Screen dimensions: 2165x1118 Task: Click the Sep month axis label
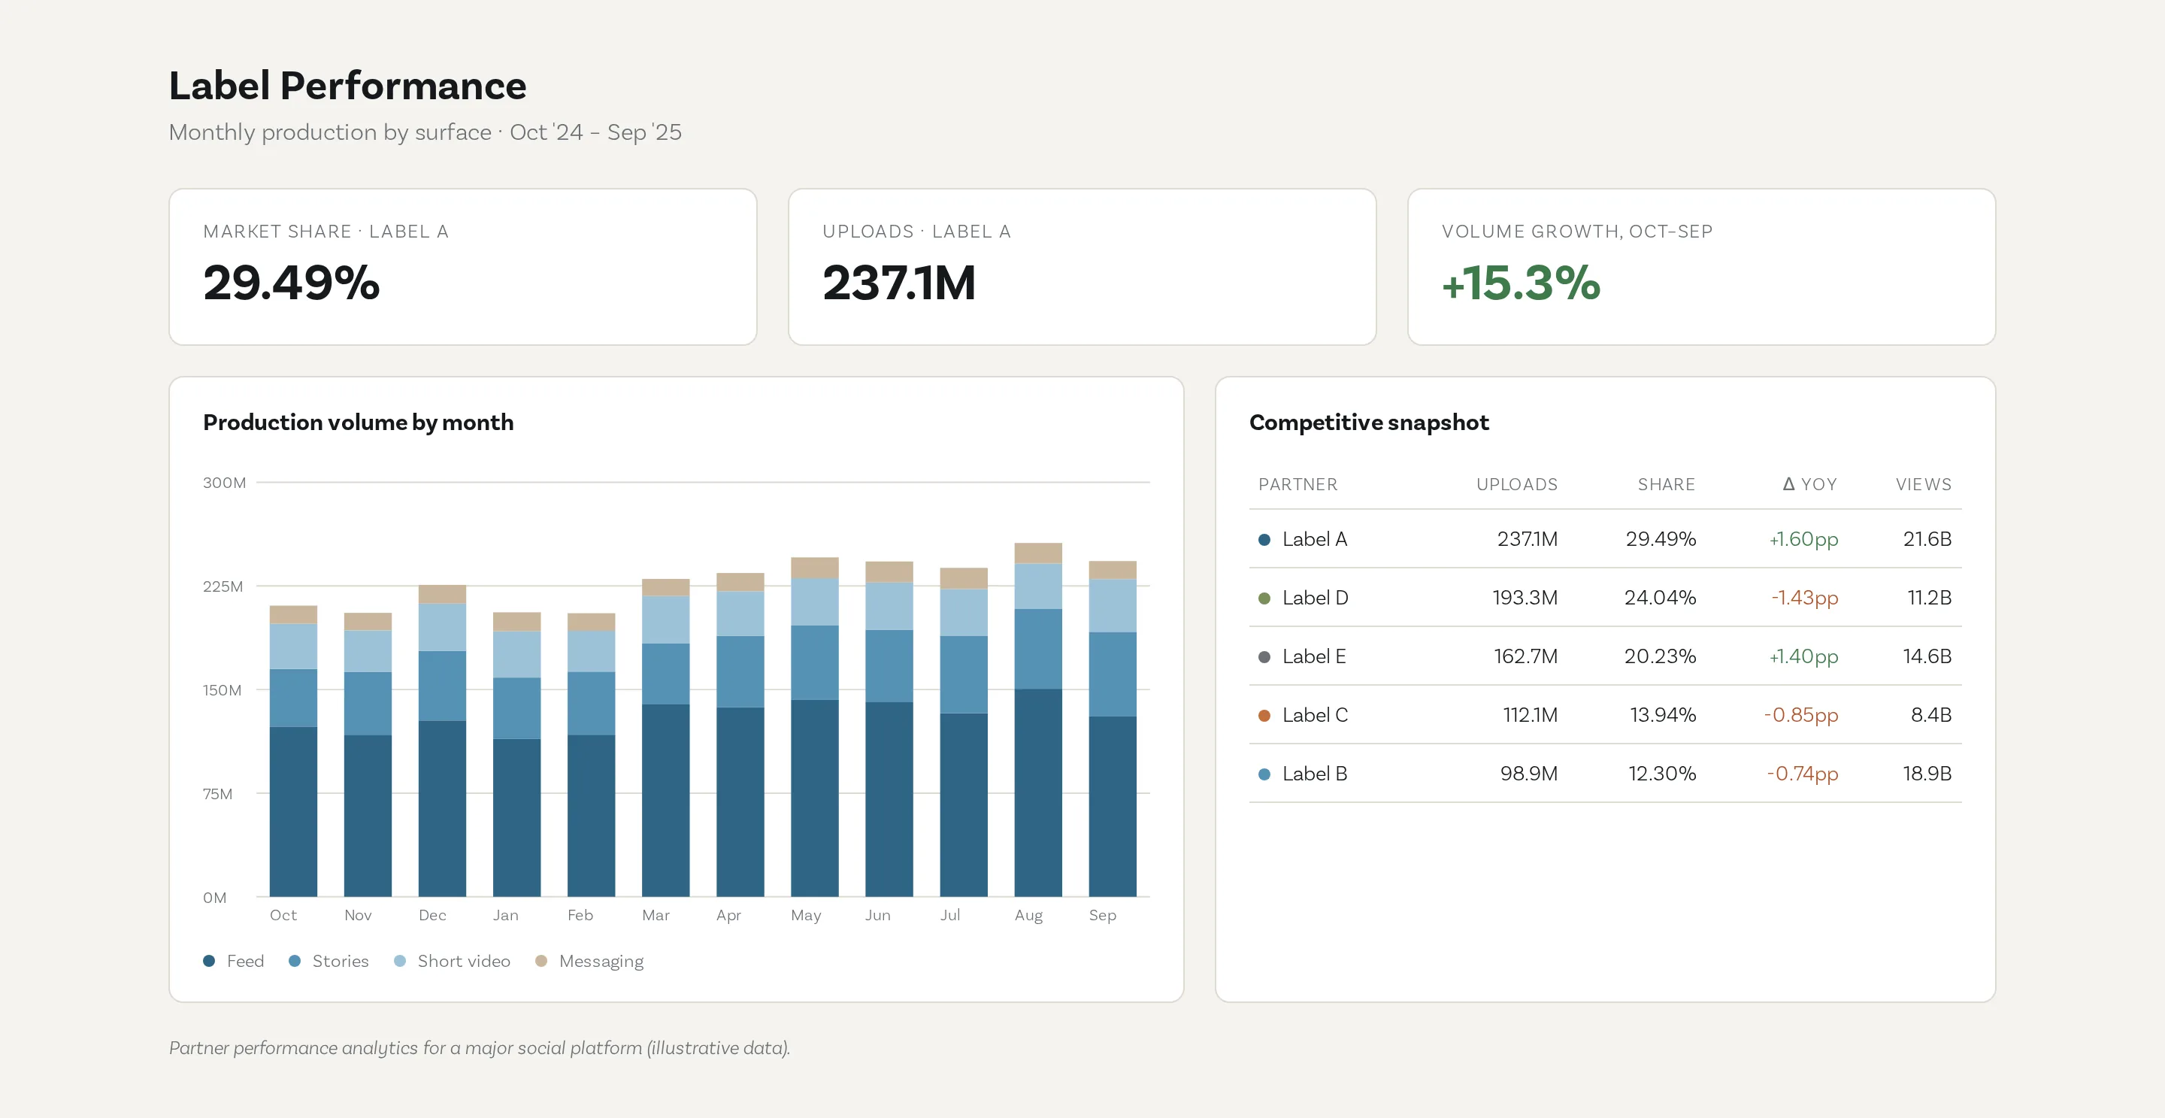tap(1103, 914)
